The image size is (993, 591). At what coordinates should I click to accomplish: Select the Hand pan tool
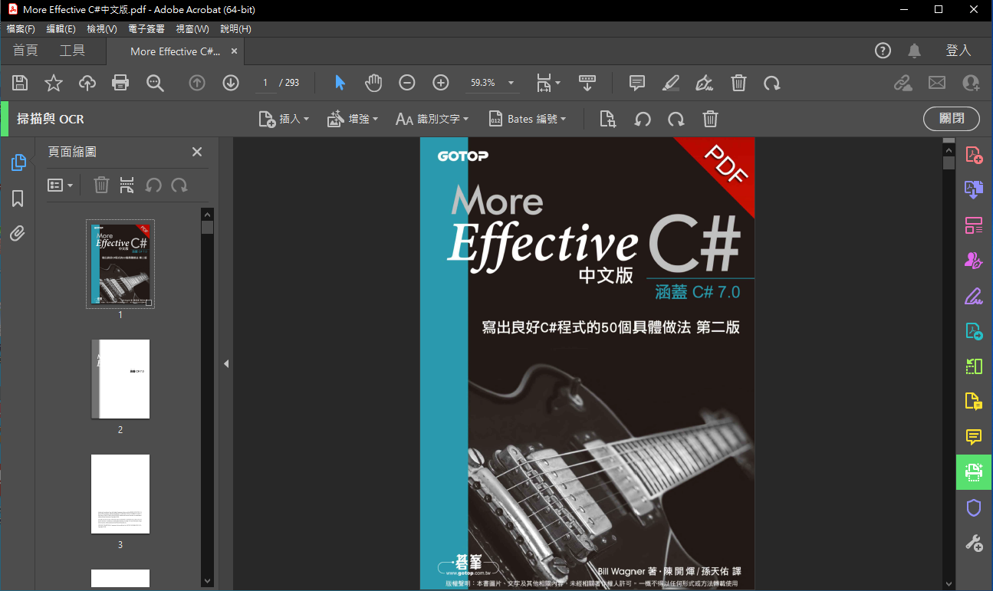coord(373,83)
